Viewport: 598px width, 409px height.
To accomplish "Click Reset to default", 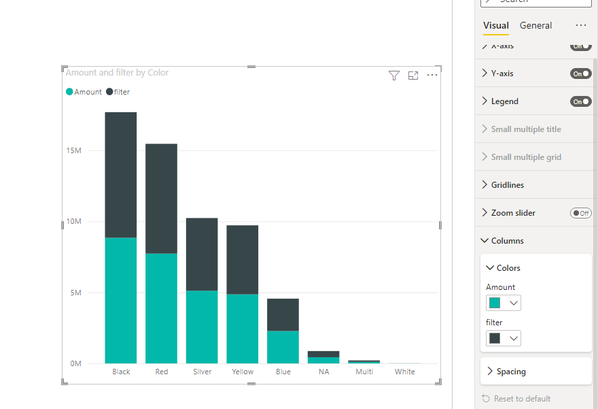I will click(x=516, y=398).
